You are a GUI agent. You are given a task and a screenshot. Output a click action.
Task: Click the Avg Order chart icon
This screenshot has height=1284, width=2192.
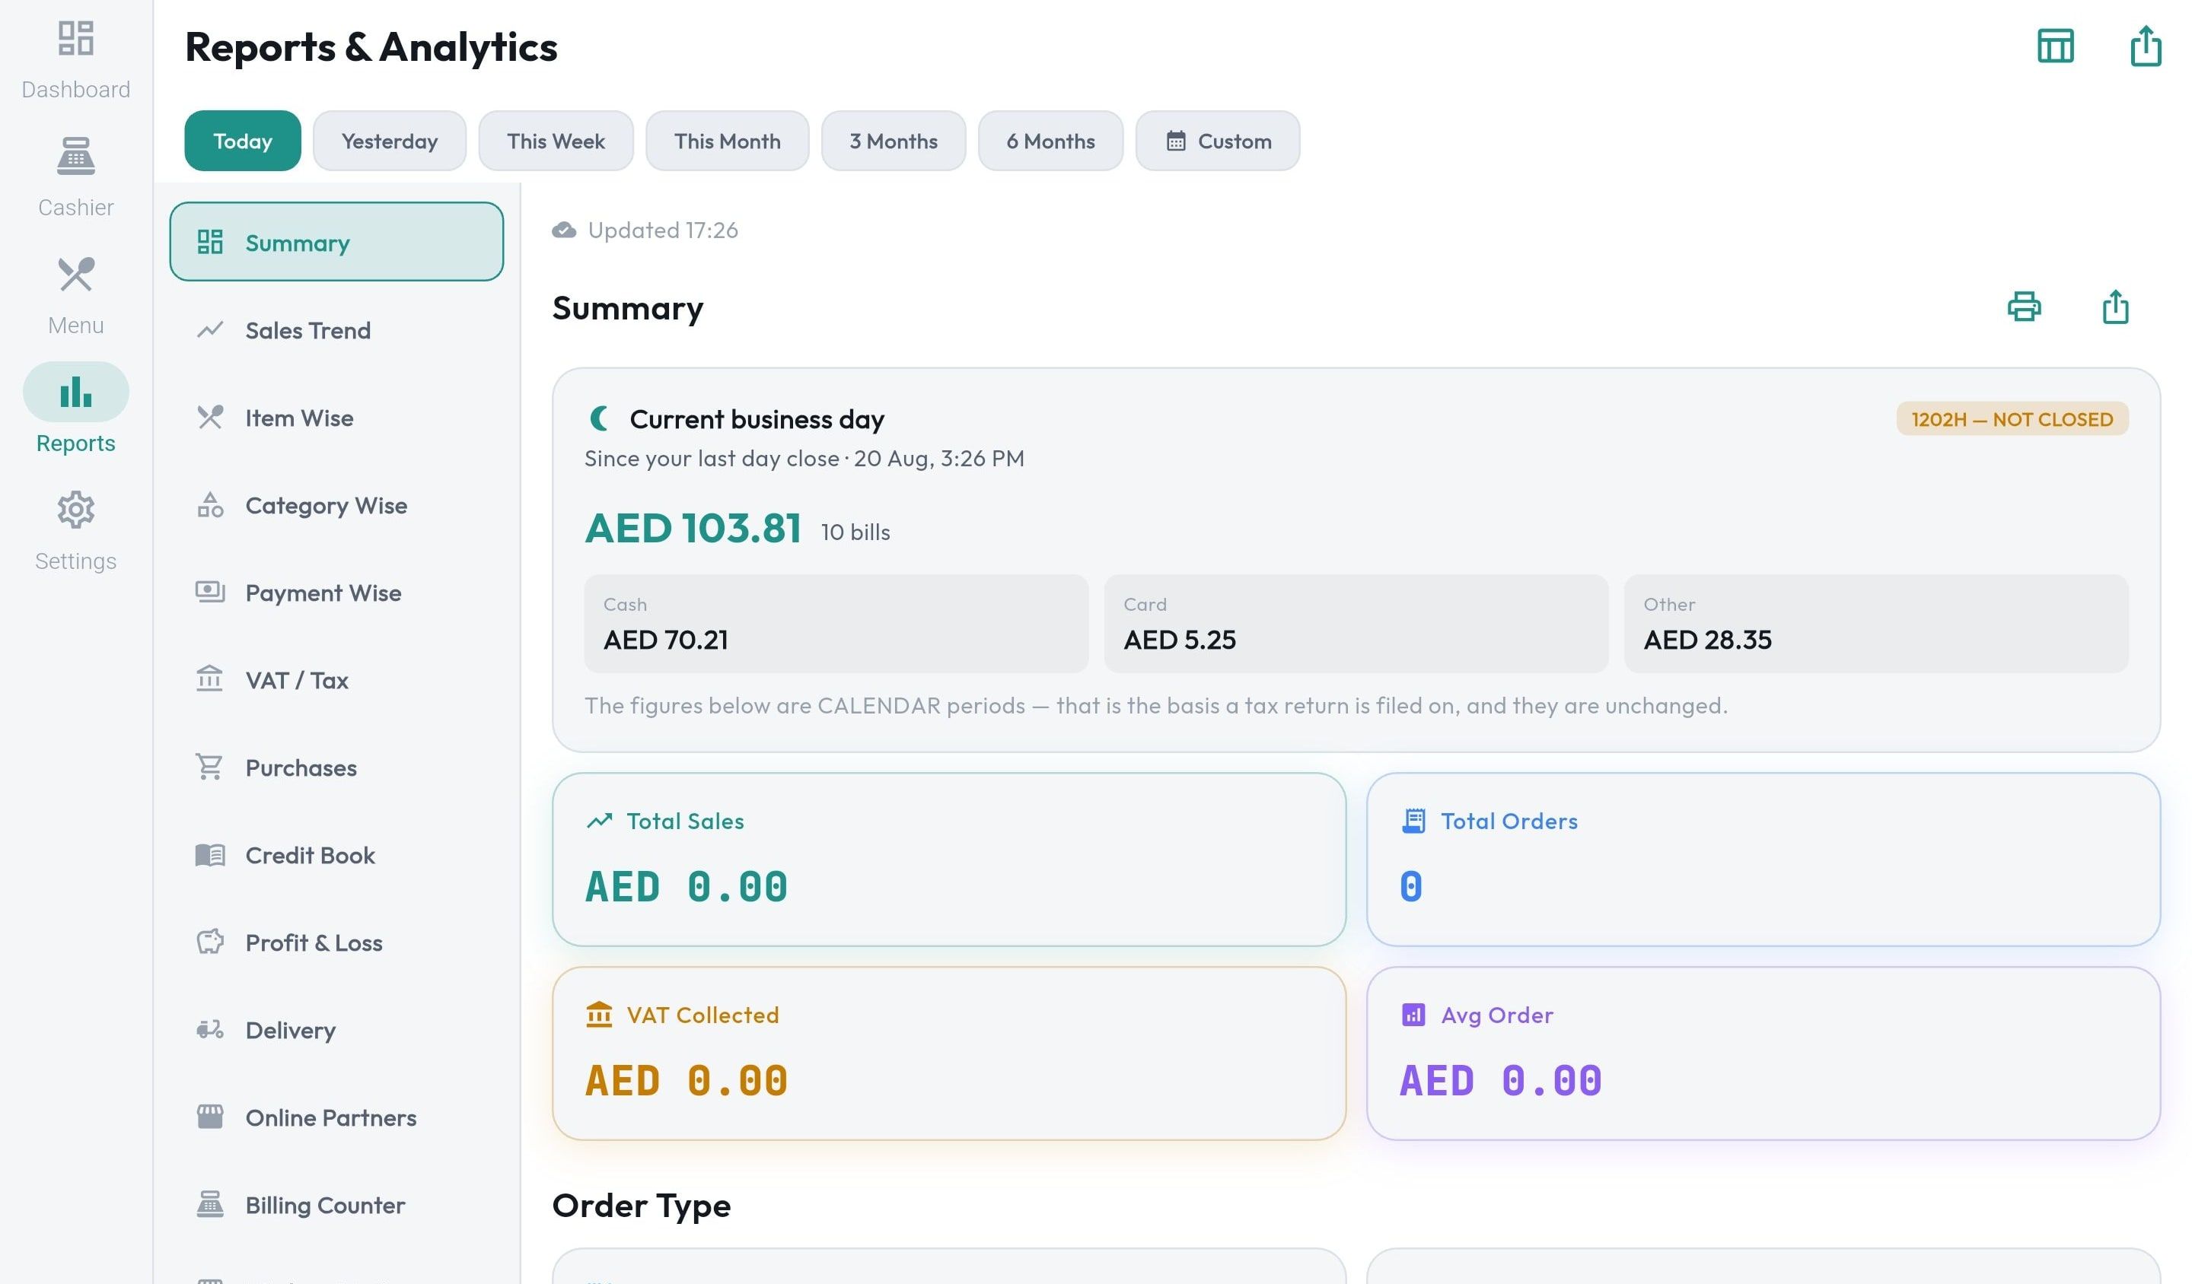point(1413,1015)
